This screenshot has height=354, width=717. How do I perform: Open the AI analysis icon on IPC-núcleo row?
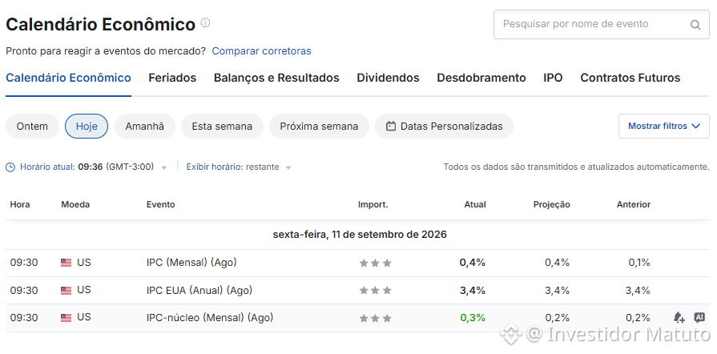point(699,317)
